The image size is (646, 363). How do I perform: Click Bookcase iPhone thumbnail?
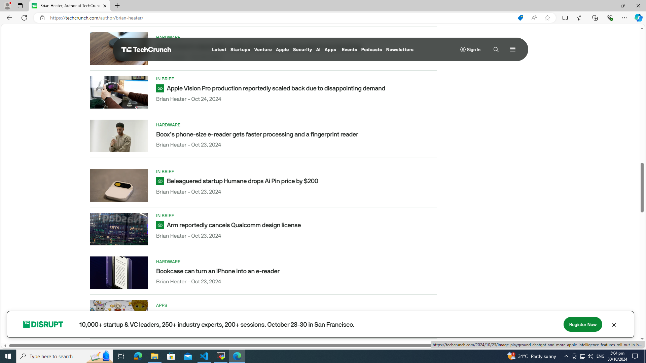tap(119, 273)
